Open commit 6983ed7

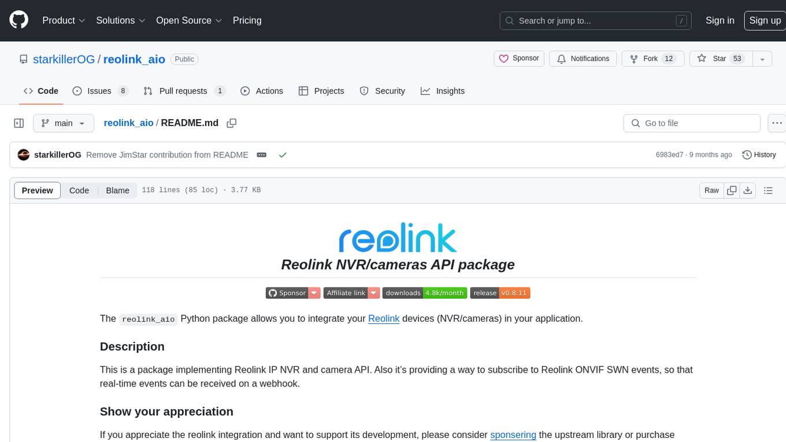click(669, 155)
